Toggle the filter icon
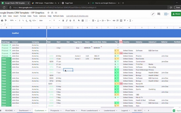The height and width of the screenshot is (113, 181). coord(125,21)
